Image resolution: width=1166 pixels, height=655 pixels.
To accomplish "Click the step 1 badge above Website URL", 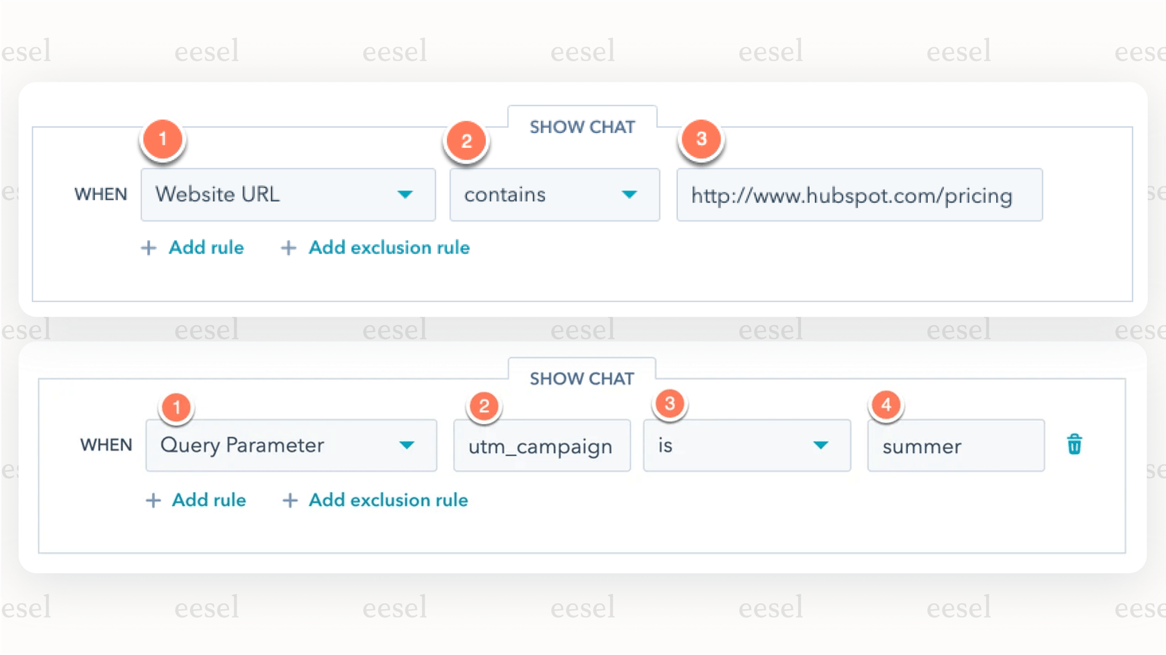I will coord(163,138).
